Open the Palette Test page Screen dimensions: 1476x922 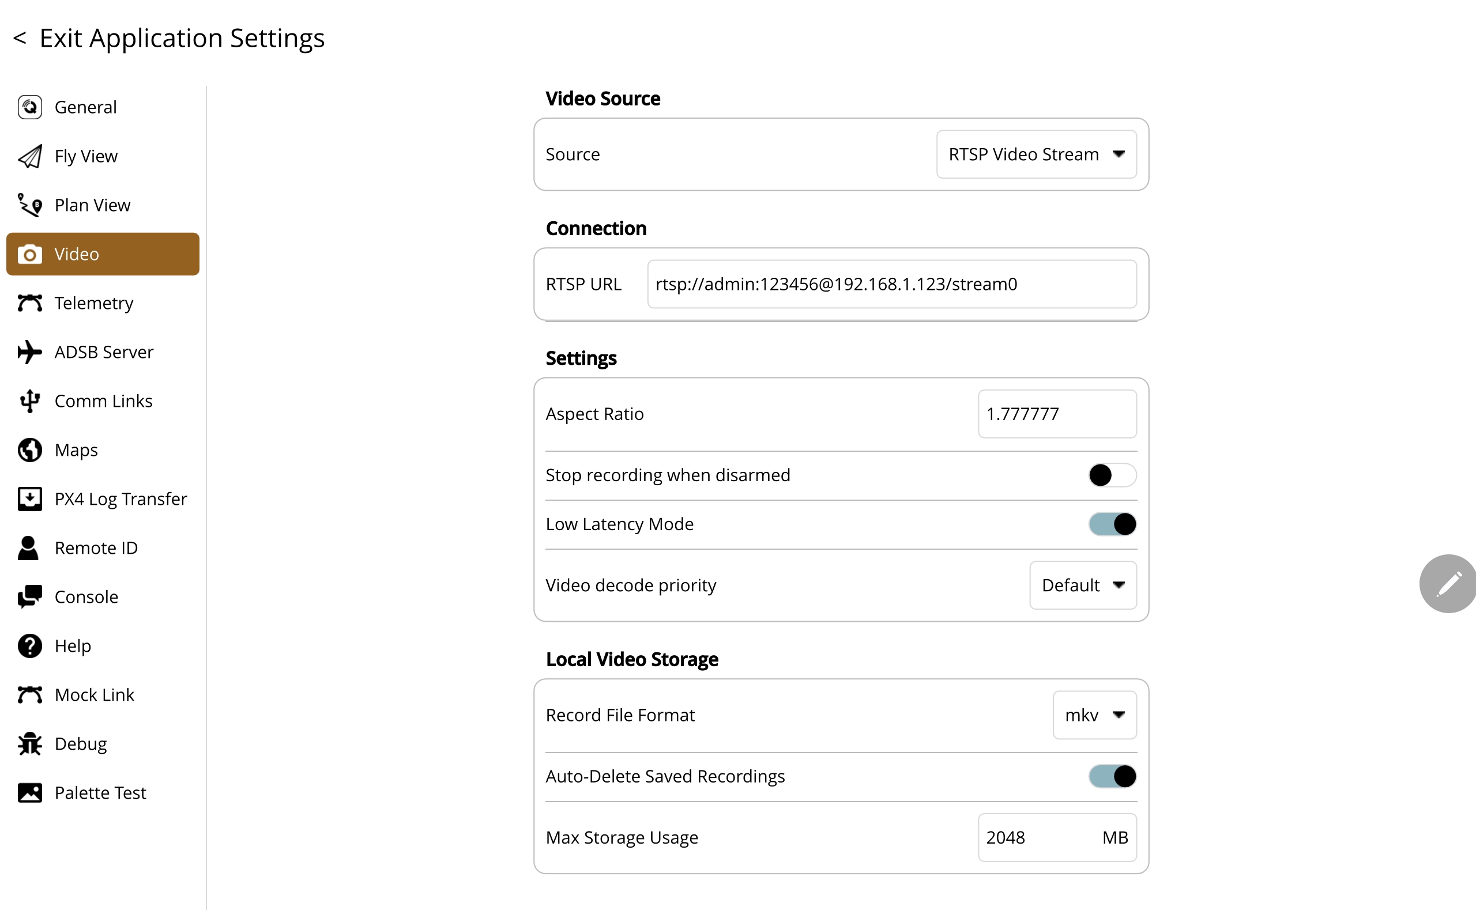point(103,793)
